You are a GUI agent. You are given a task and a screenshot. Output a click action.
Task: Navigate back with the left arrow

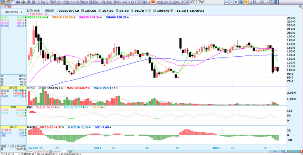(x=18, y=2)
